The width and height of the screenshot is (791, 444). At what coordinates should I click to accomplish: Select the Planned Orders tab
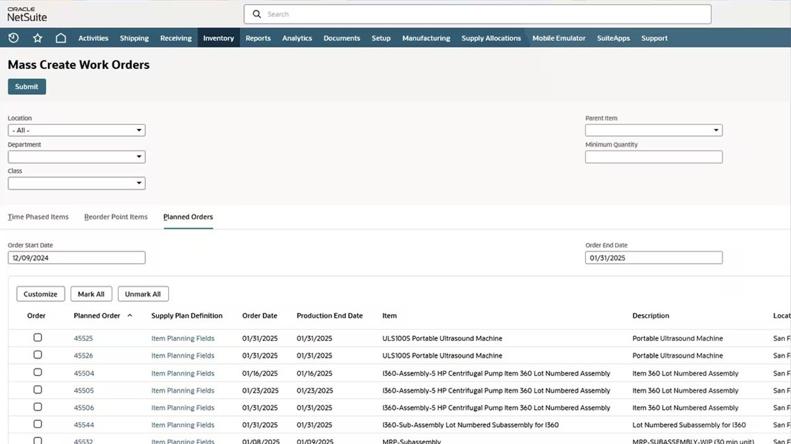[188, 216]
